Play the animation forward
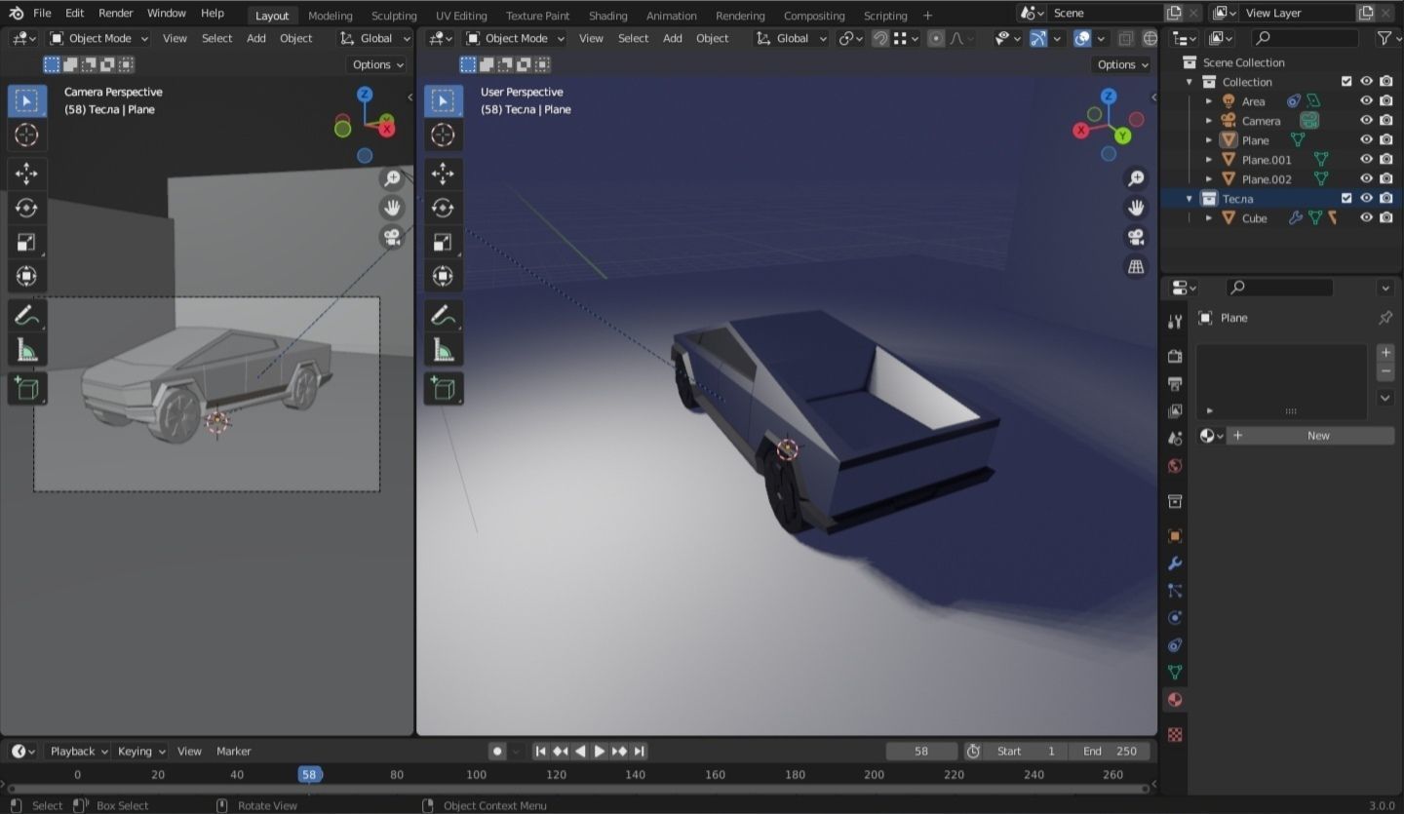The image size is (1404, 814). [x=600, y=752]
